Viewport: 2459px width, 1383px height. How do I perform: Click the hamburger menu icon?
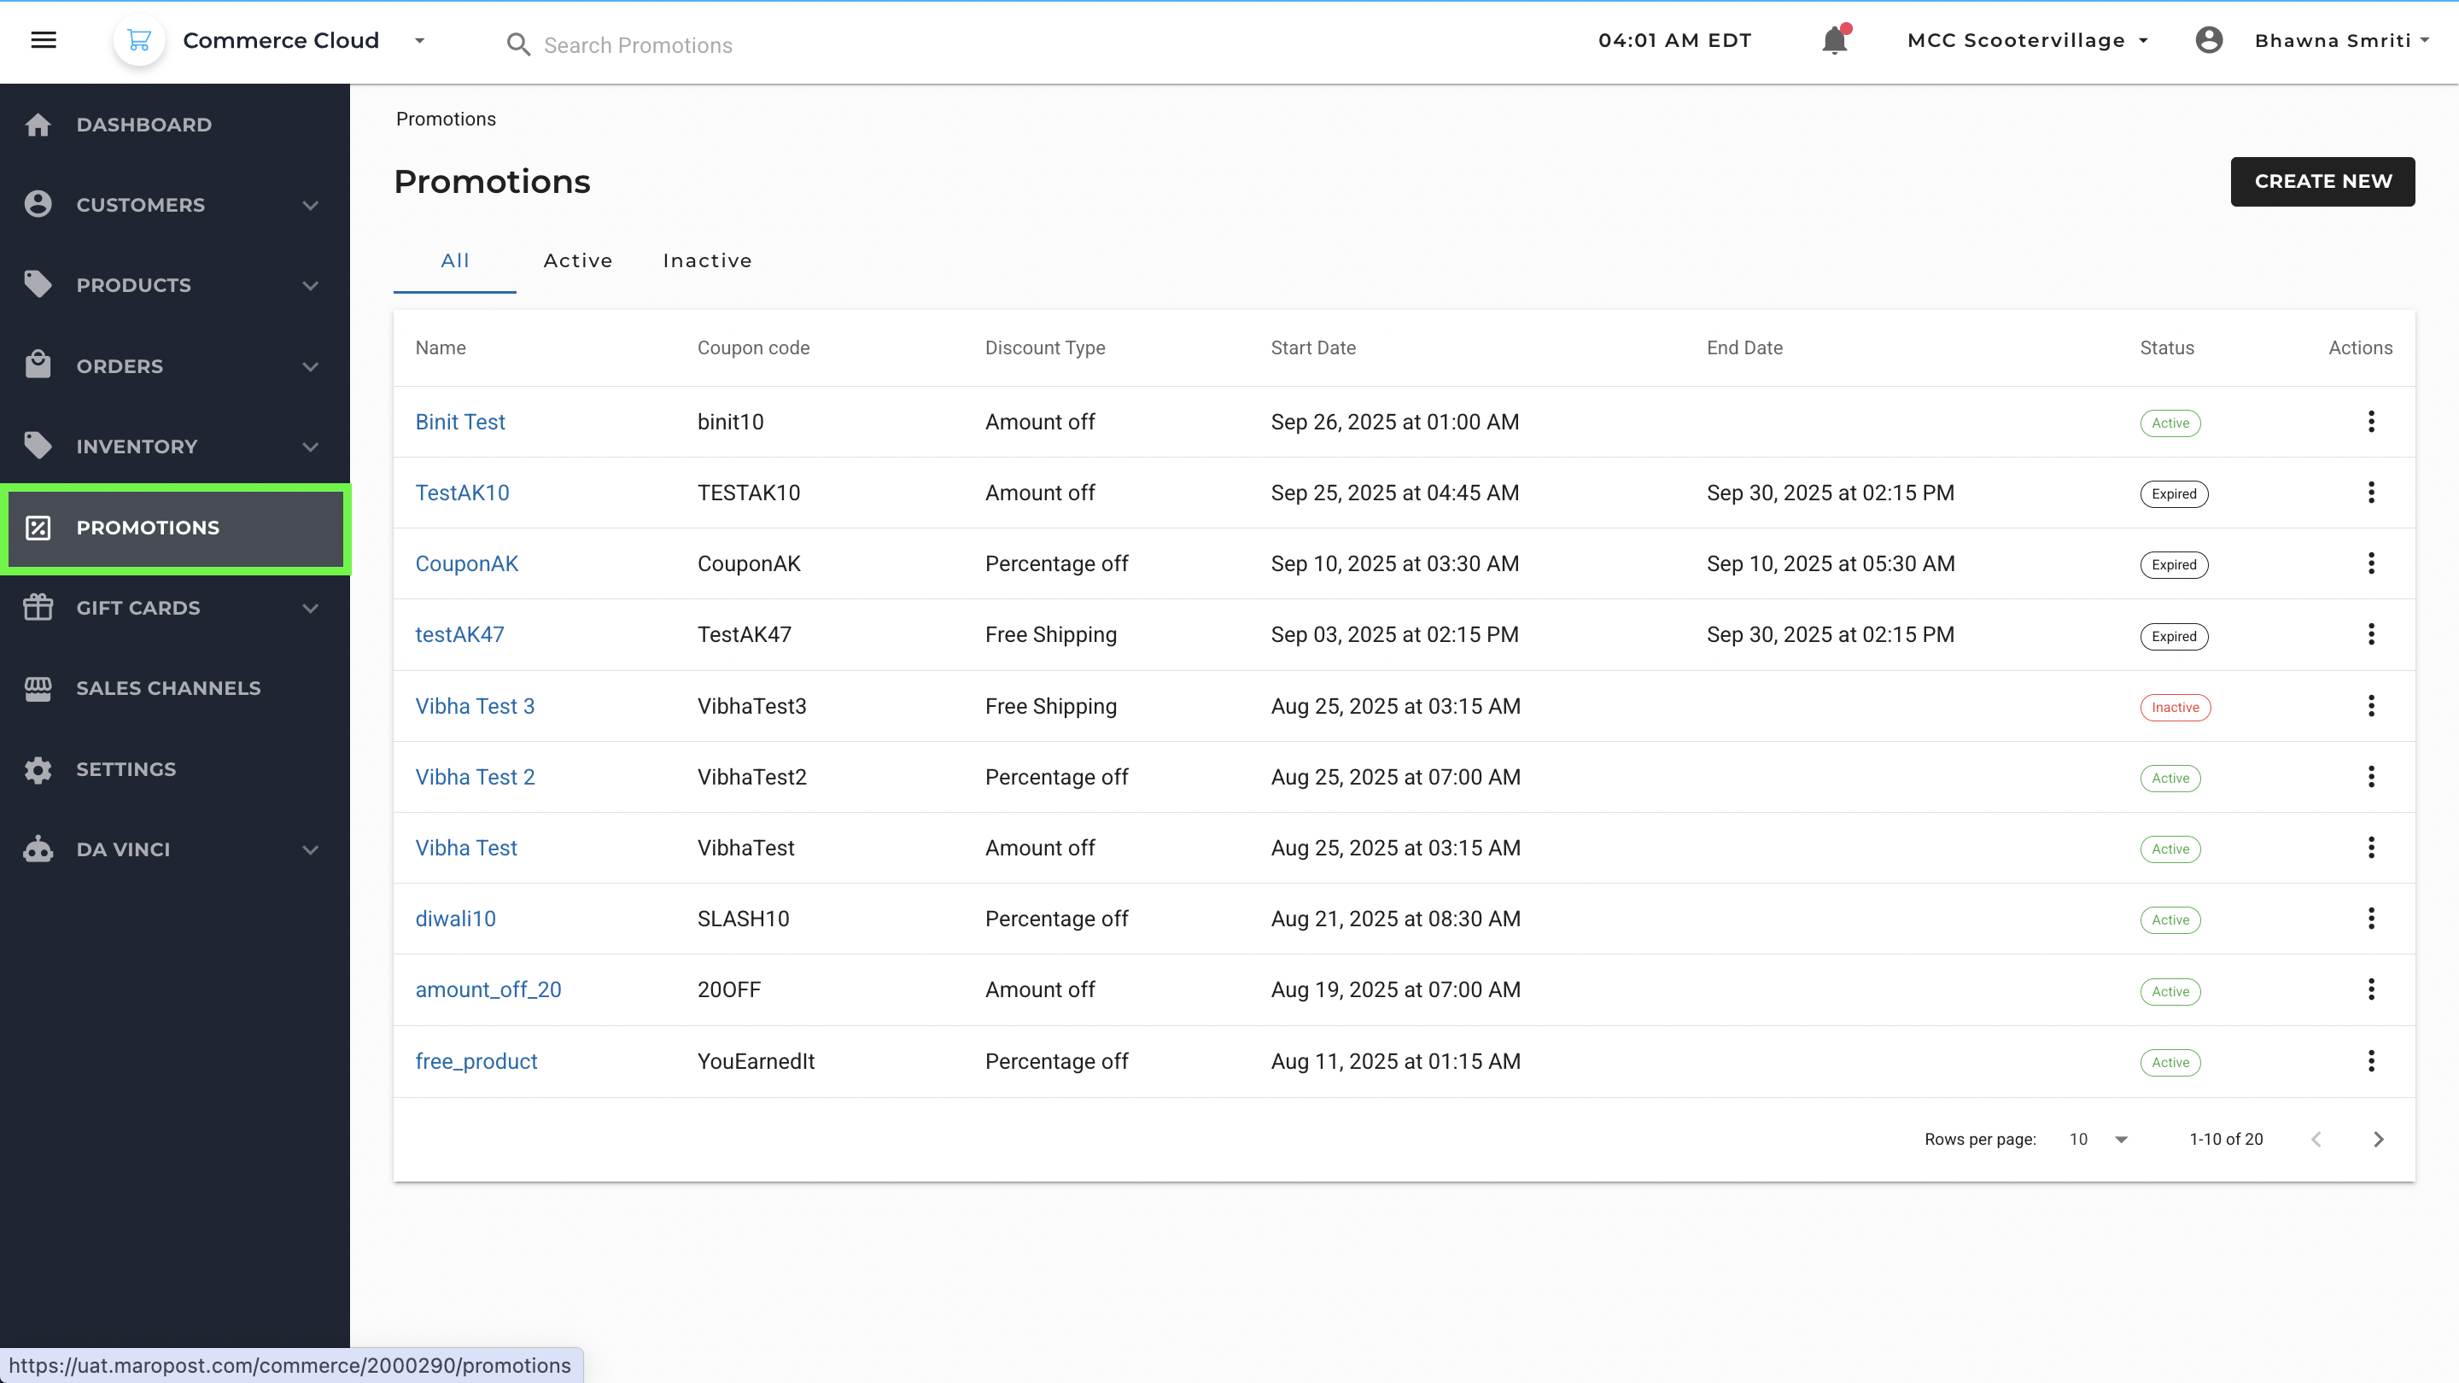[44, 40]
